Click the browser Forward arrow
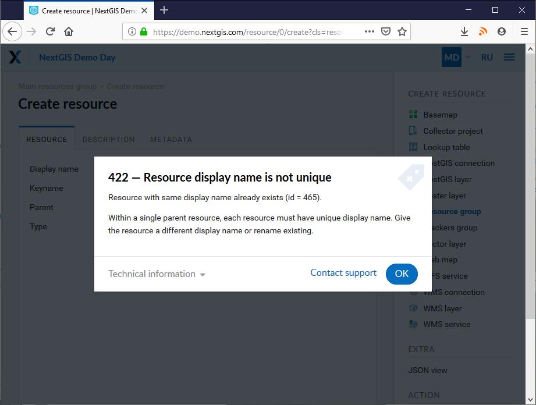The height and width of the screenshot is (405, 536). tap(31, 31)
